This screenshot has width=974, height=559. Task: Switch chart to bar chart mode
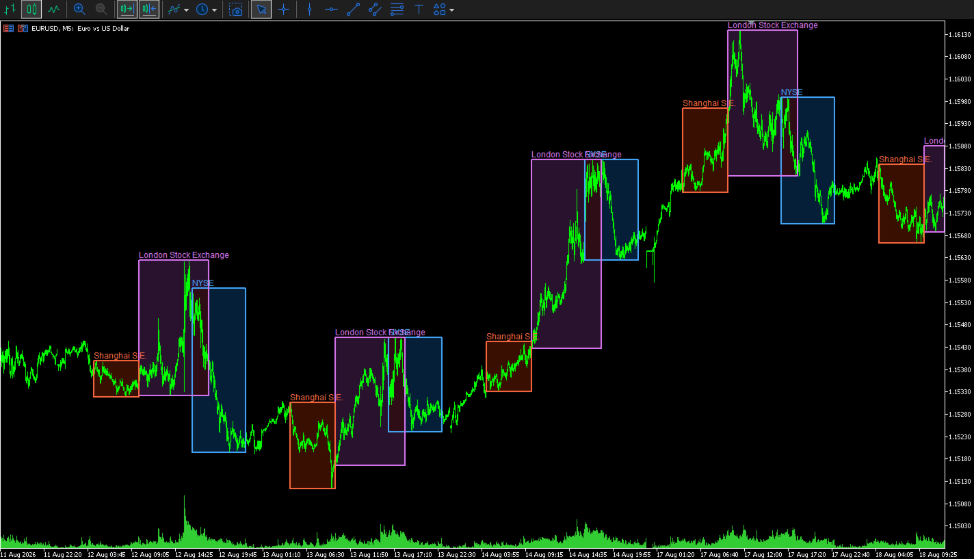(10, 10)
